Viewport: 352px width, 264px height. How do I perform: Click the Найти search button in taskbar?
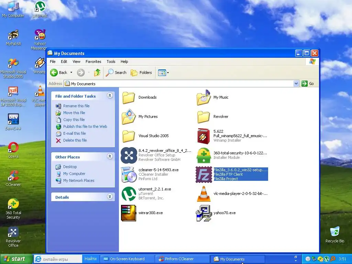tap(90, 259)
